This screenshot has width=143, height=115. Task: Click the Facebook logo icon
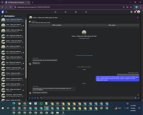(x=3, y=12)
